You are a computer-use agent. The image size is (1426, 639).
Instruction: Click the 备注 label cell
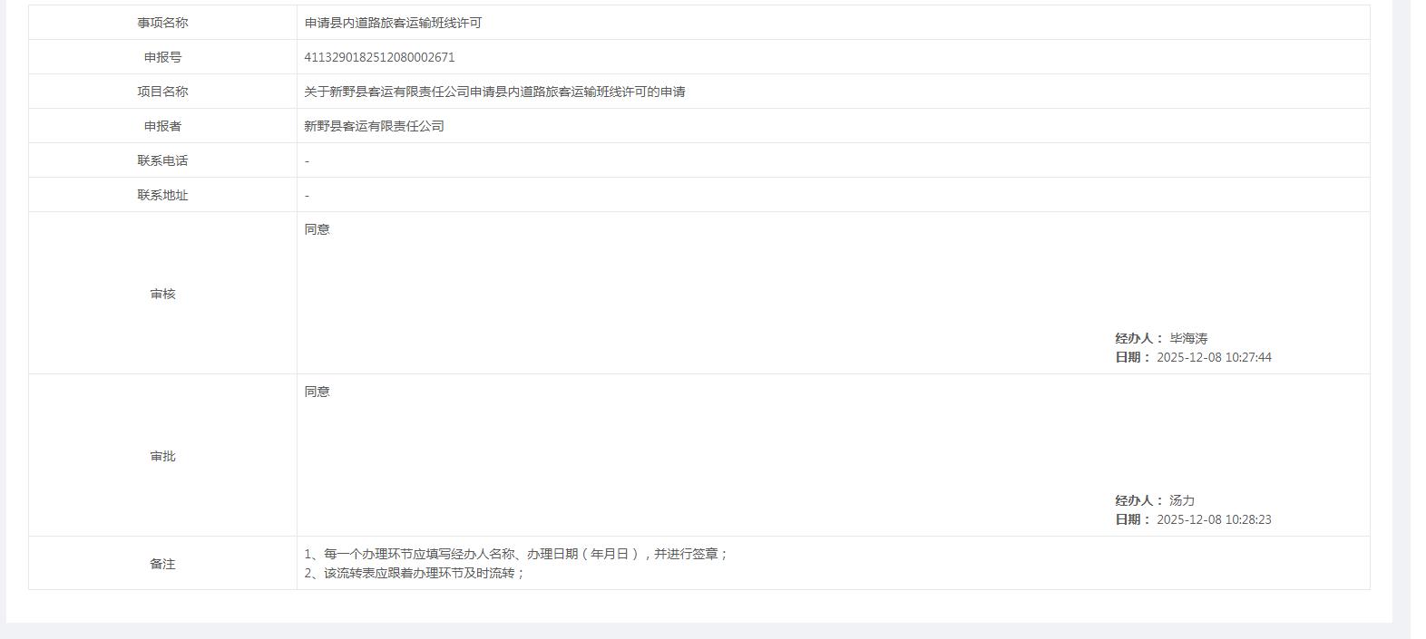click(x=162, y=564)
